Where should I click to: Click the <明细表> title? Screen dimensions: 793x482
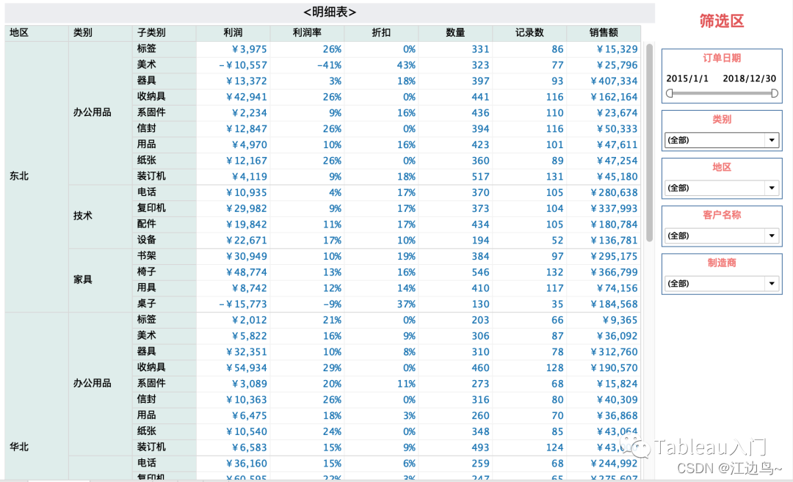point(330,12)
